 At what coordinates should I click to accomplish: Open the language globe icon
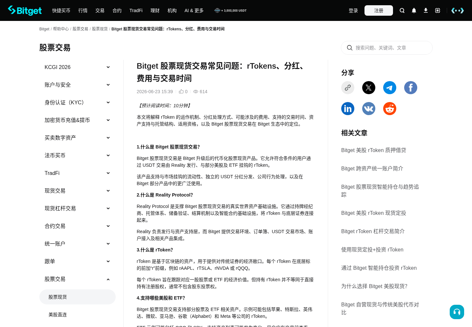438,10
